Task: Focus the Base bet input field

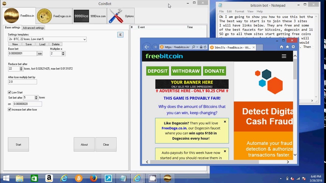Action: tap(22, 53)
